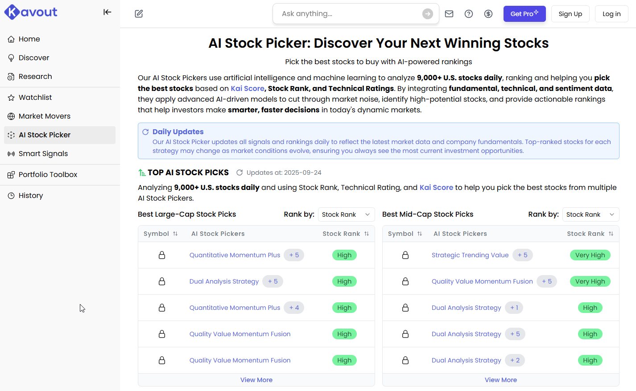Click the lock icon for first large-cap pick
Screen dimensions: 636x391
coord(162,255)
